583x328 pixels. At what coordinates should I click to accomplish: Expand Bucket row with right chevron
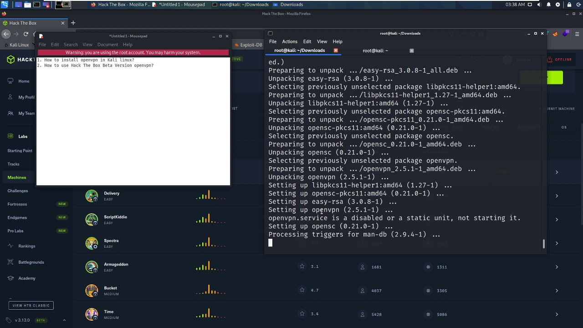click(557, 291)
